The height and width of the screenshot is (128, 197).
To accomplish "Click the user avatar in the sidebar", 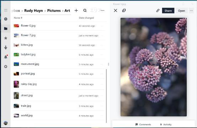I will tap(6, 123).
